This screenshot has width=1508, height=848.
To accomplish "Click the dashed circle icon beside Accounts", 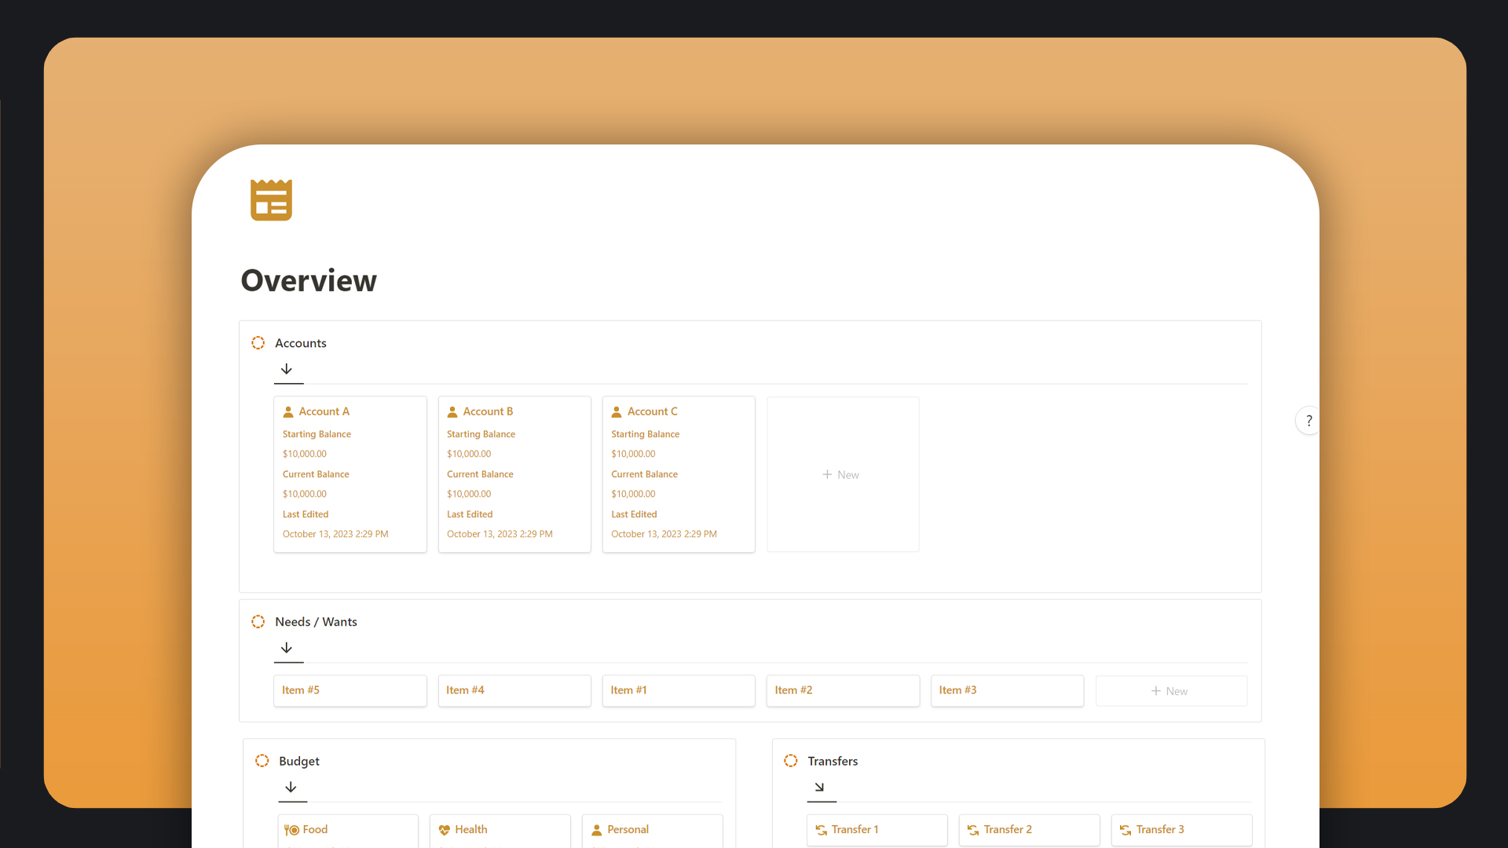I will pos(258,343).
